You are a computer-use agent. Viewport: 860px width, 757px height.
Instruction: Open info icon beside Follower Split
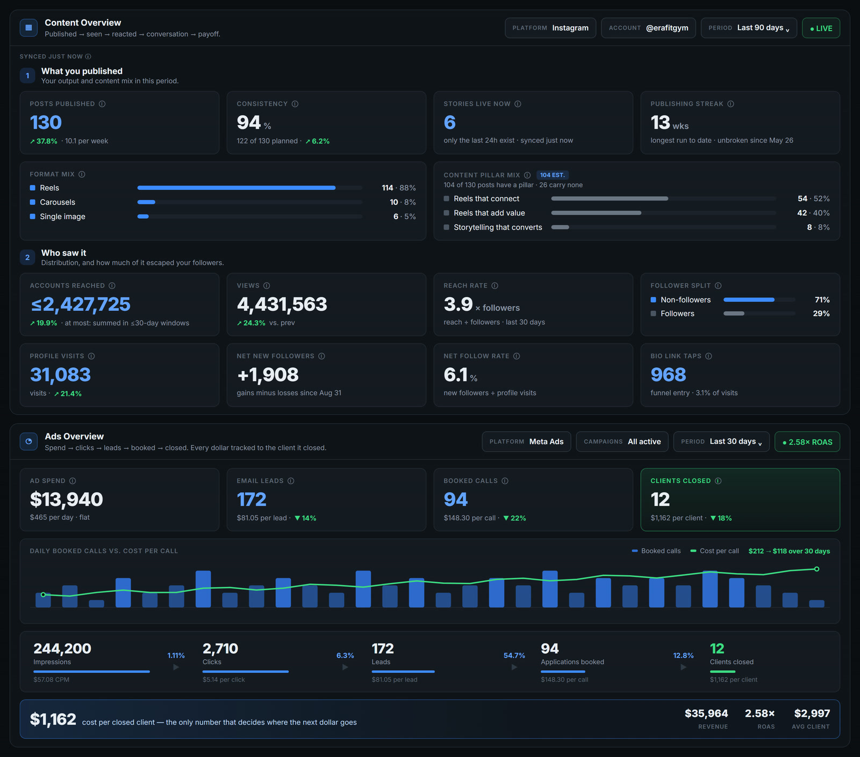pos(718,285)
